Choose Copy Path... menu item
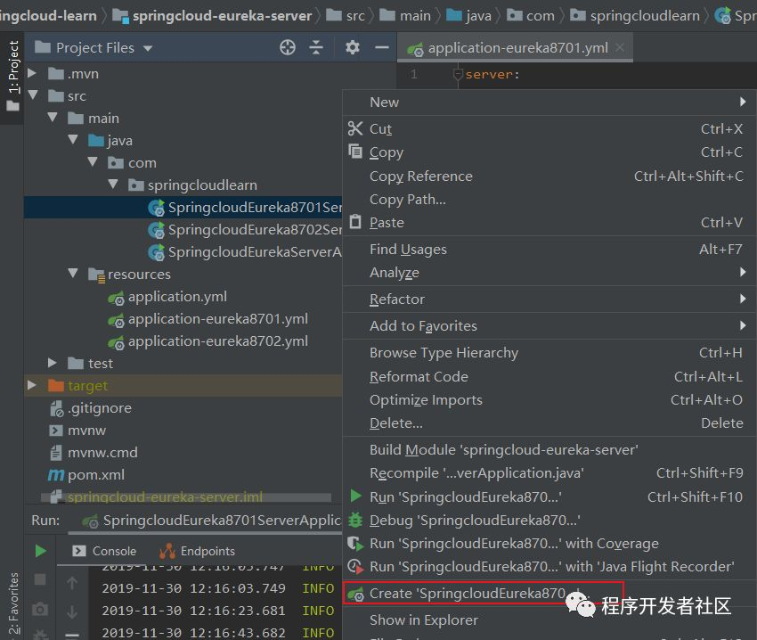Viewport: 757px width, 640px height. coord(549,199)
